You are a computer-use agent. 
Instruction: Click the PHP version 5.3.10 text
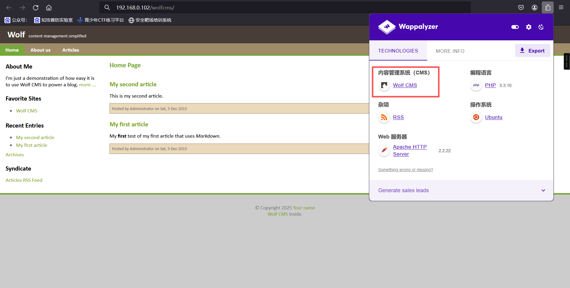[506, 85]
